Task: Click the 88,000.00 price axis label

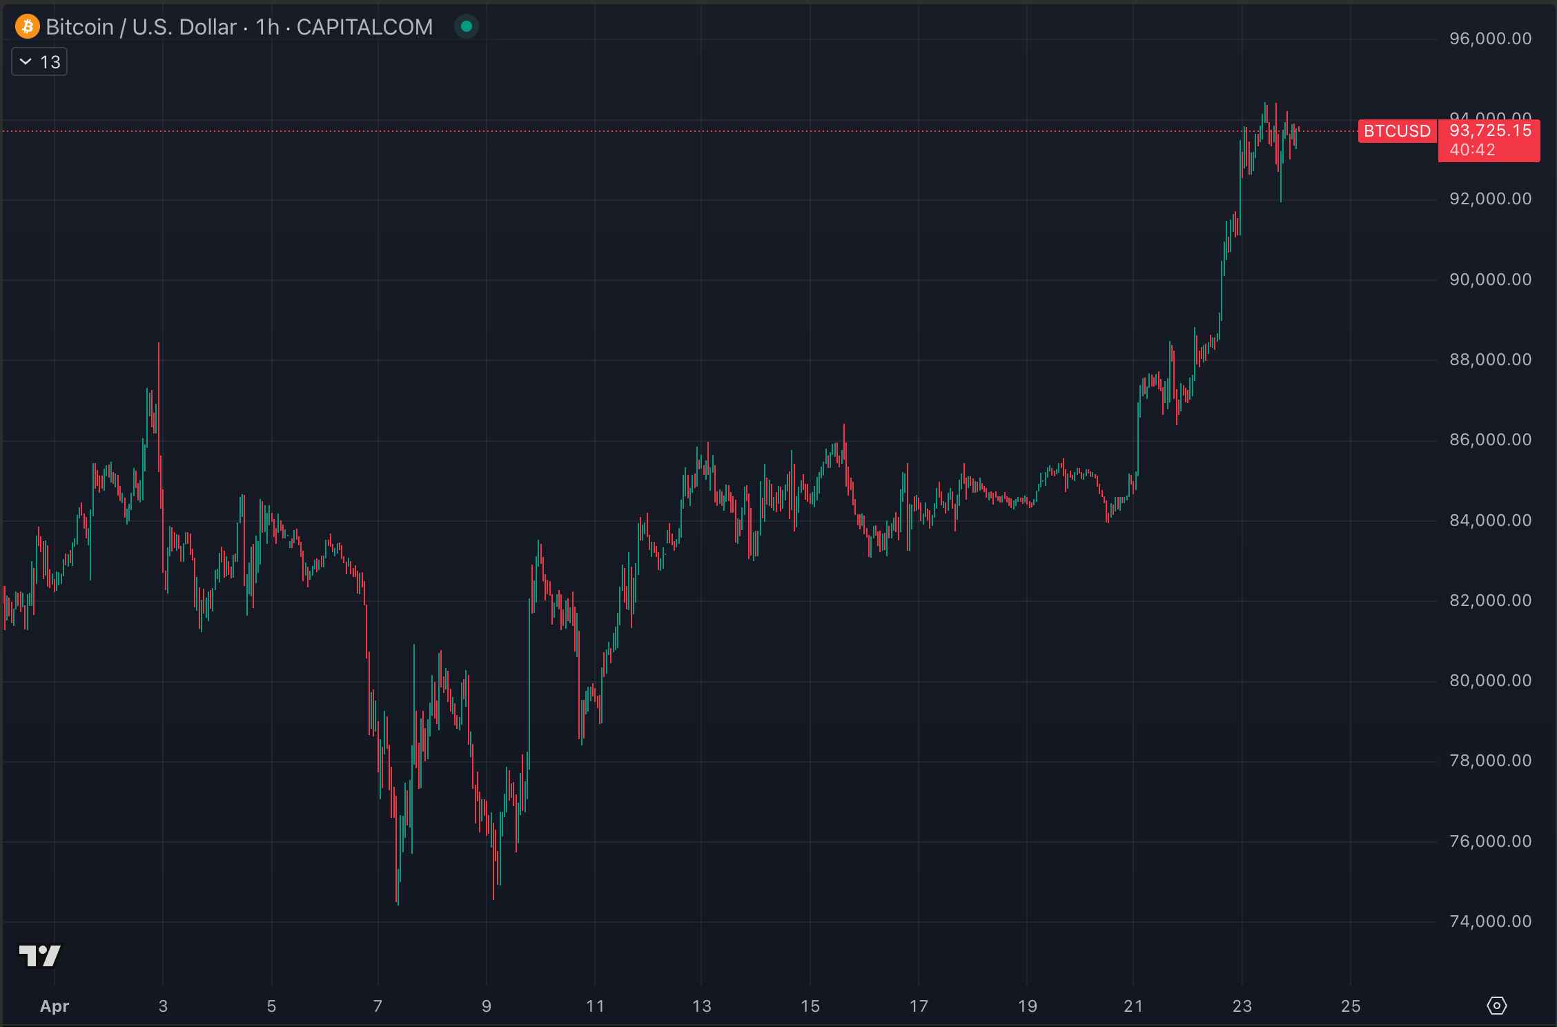Action: (x=1490, y=360)
